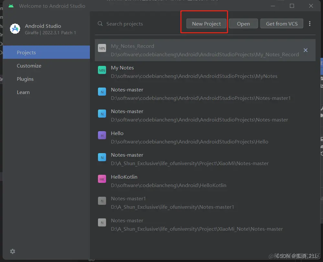This screenshot has height=262, width=323.
Task: Open the My_Notes_Record project
Action: point(205,50)
